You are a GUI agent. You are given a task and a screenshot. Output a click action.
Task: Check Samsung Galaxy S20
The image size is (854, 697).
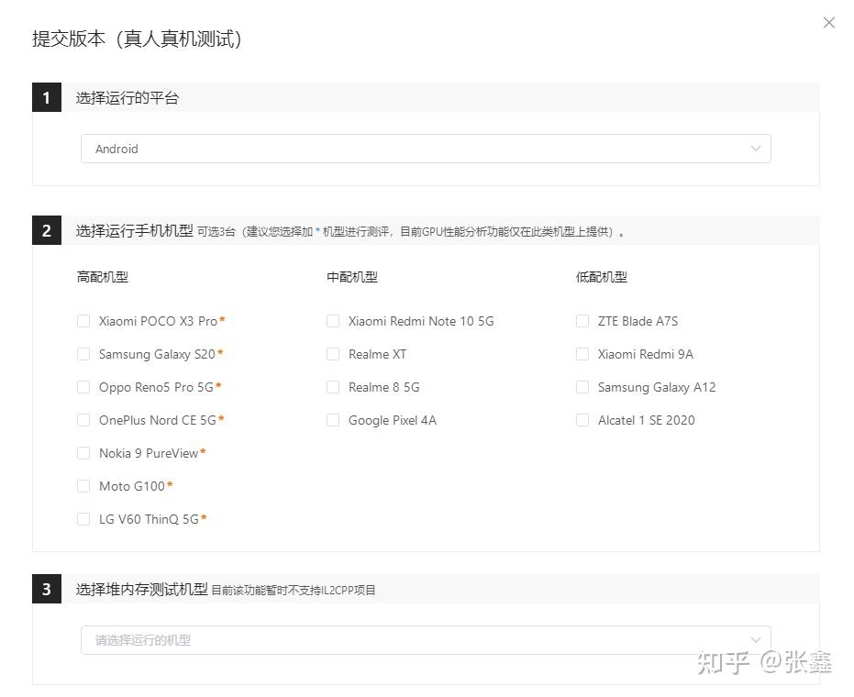pyautogui.click(x=83, y=354)
